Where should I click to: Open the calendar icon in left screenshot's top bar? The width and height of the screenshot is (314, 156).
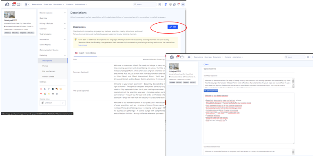(x=18, y=4)
